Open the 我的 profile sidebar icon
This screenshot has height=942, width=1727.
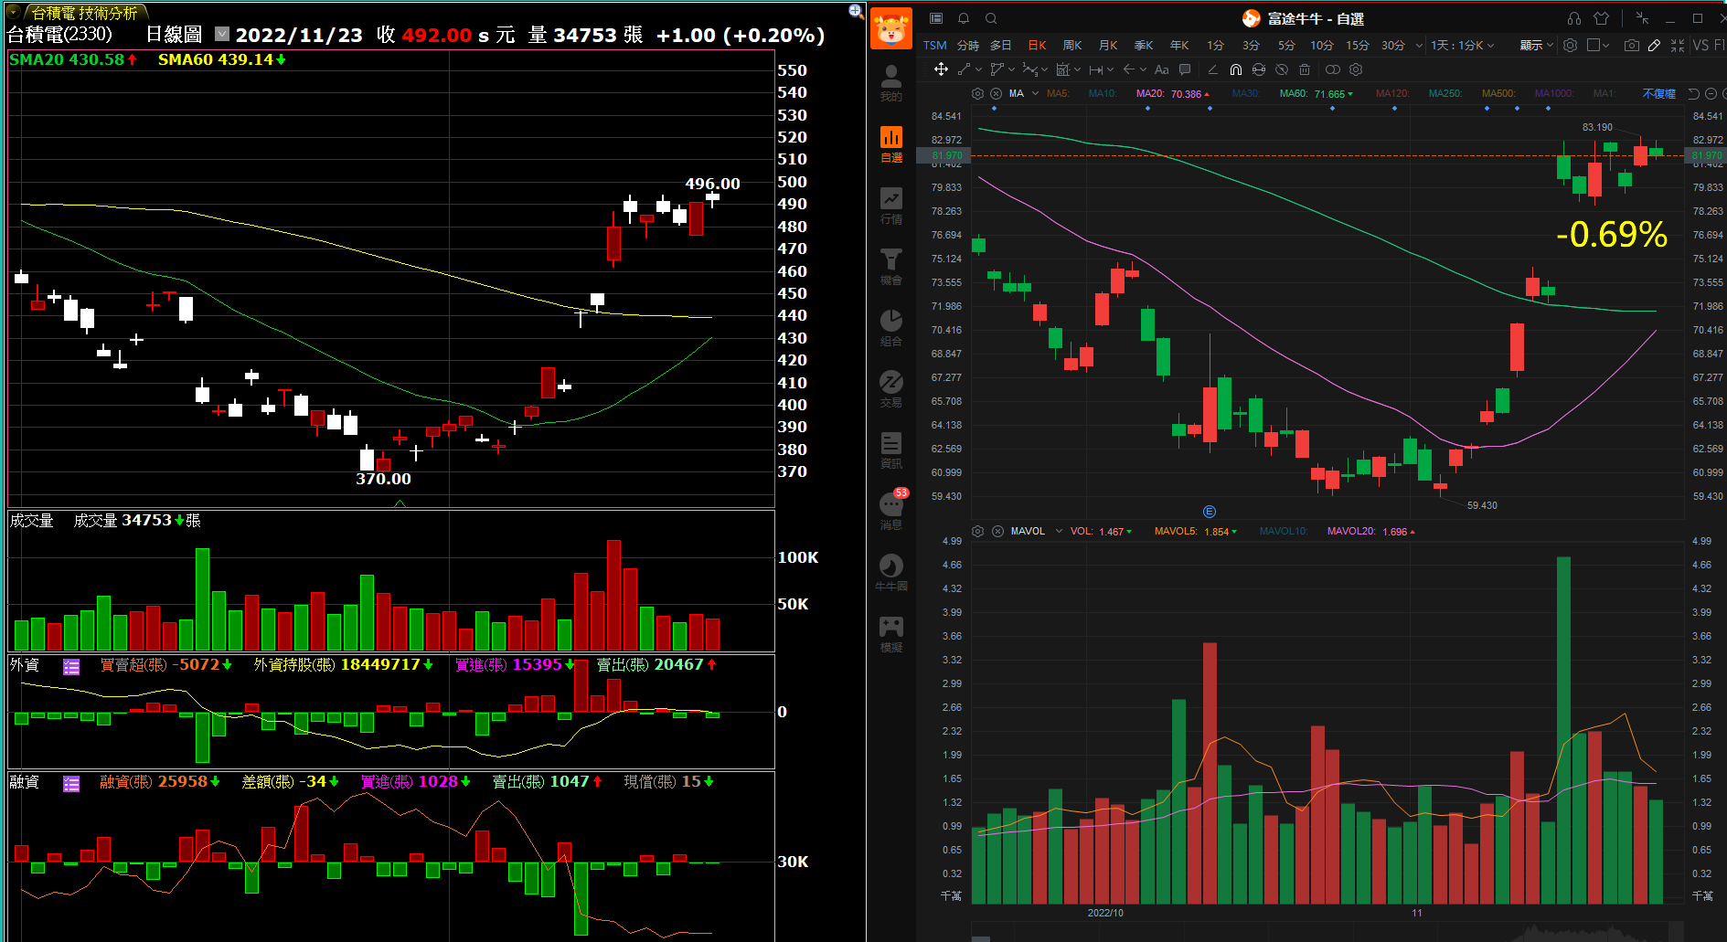point(890,83)
